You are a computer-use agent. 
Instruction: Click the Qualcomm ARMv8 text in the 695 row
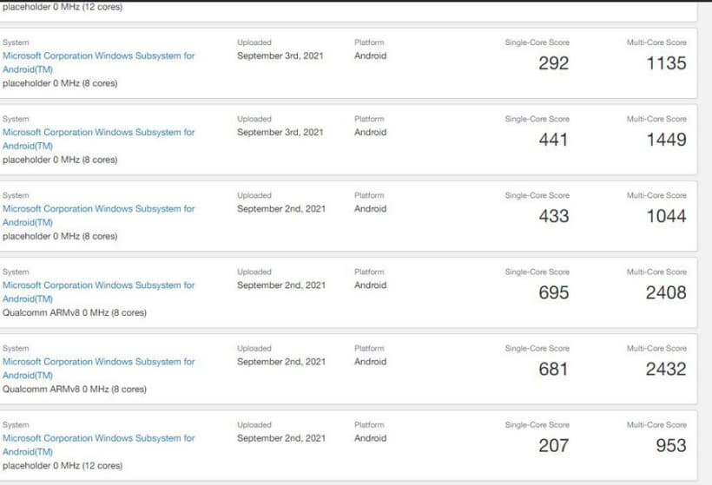[x=75, y=312]
